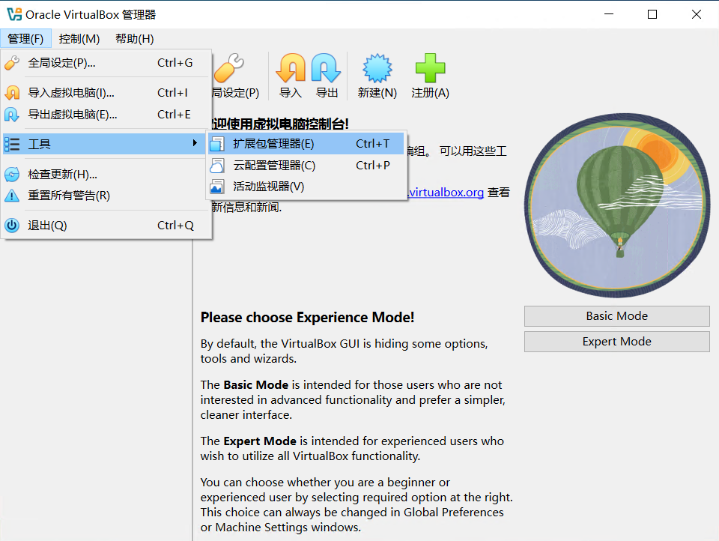Click the 注册(A) green plus icon
Screen dimensions: 719x541
tap(430, 68)
